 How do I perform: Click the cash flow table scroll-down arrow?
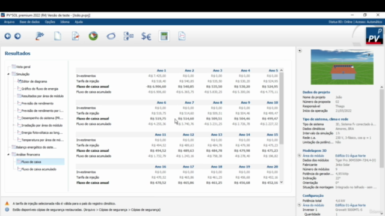282,182
